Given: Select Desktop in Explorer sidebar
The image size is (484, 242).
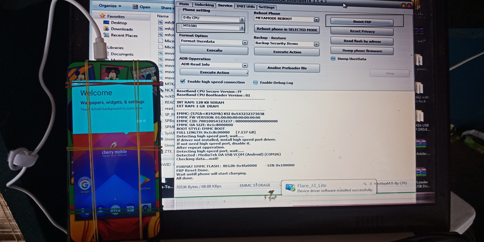Looking at the screenshot, I should (119, 23).
